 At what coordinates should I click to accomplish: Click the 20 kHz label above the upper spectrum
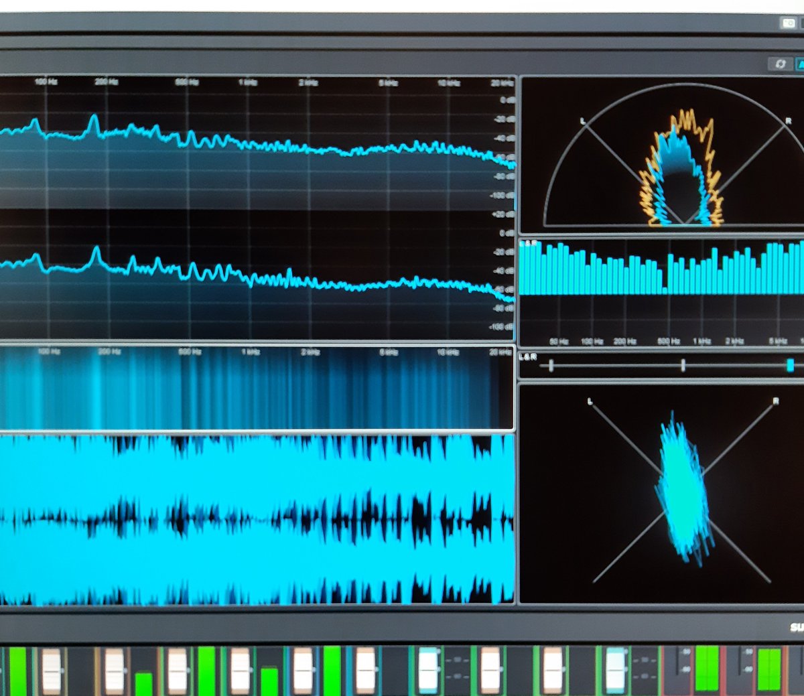[x=502, y=83]
